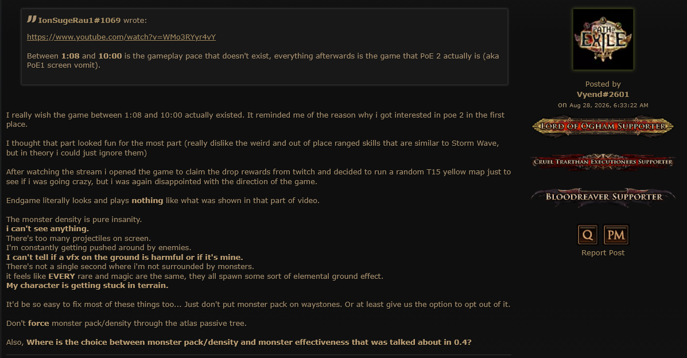Click the bold word "EVERY" in the post

tap(62, 277)
